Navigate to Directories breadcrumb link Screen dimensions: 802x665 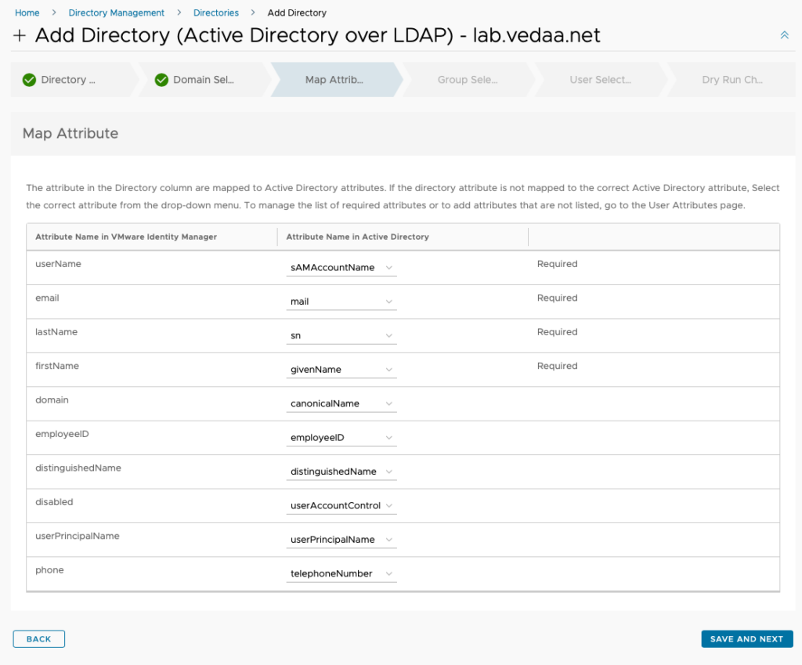[216, 13]
